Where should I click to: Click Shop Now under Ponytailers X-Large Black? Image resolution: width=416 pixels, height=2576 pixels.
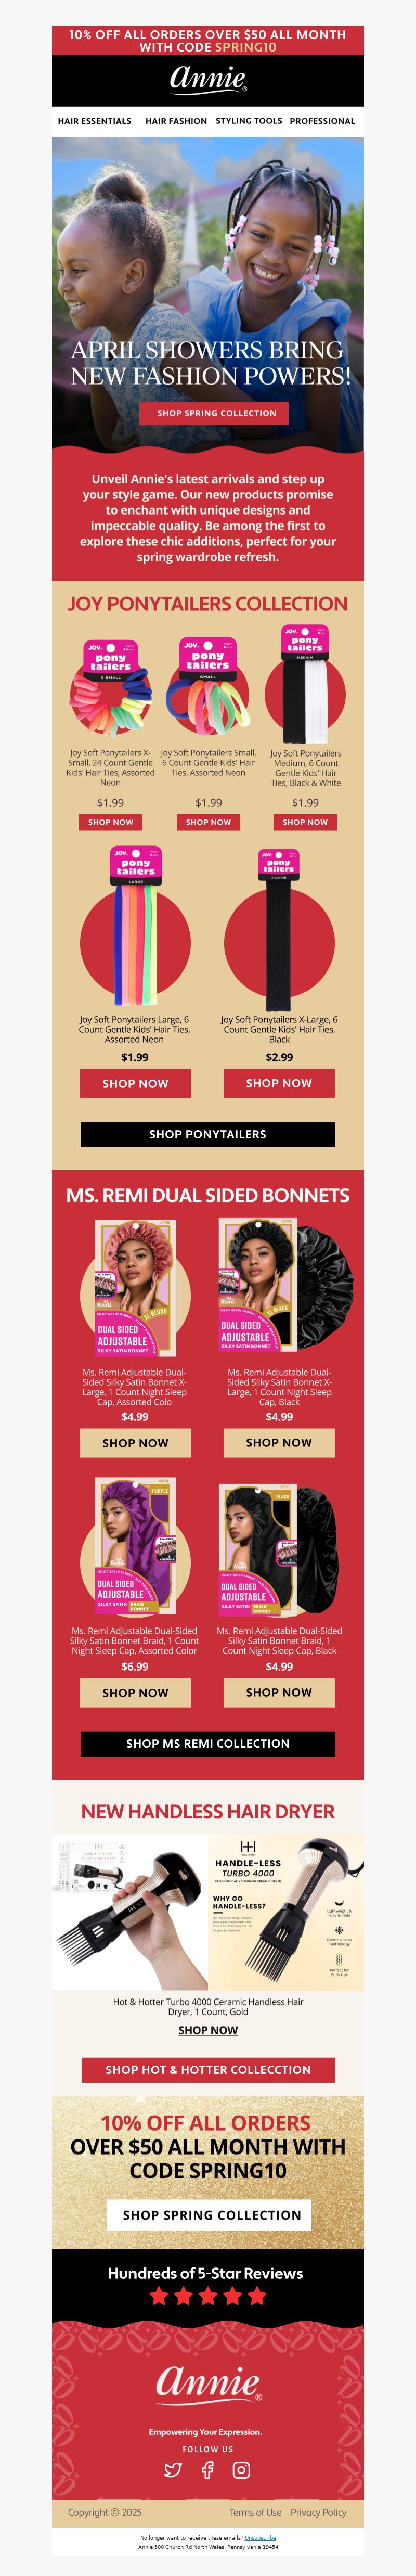point(279,1083)
